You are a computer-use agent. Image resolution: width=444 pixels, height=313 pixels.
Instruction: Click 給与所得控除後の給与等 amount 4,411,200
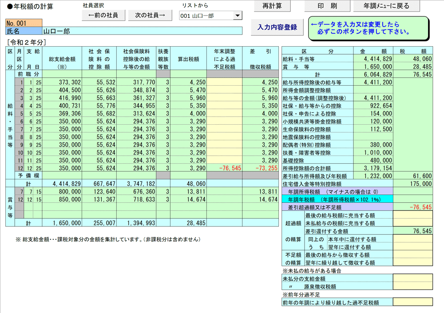373,82
